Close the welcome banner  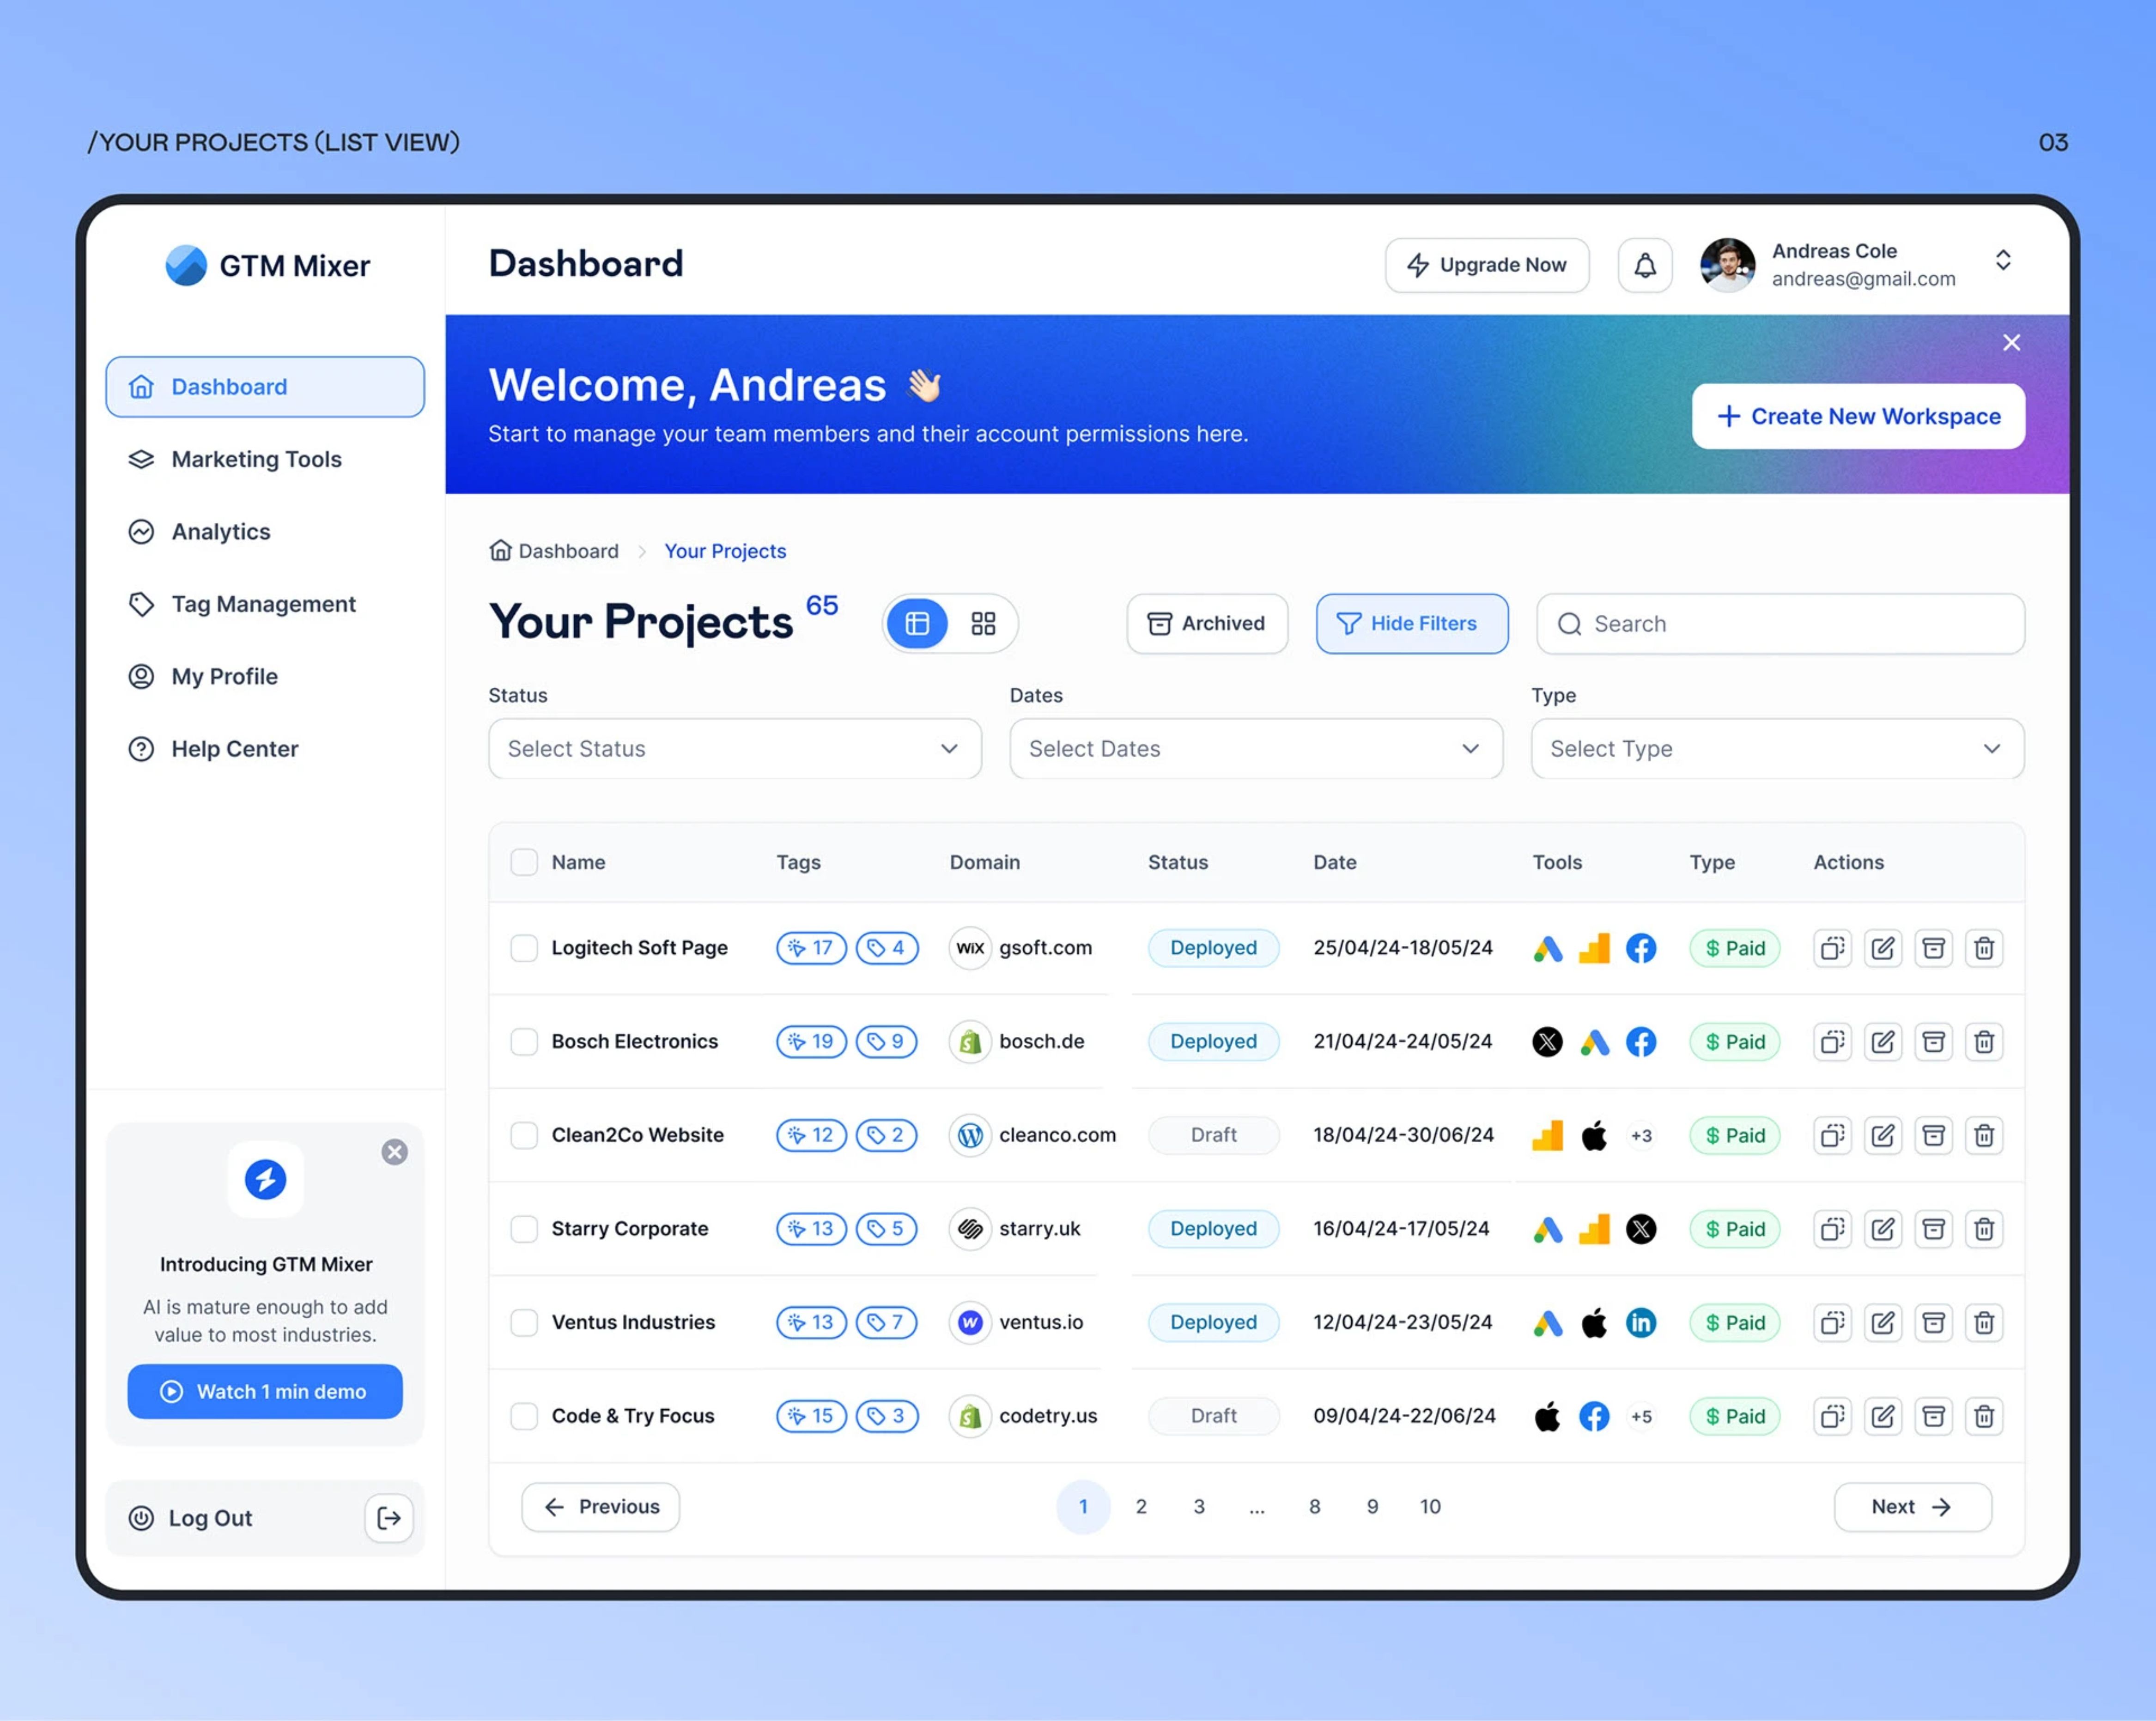point(2011,343)
